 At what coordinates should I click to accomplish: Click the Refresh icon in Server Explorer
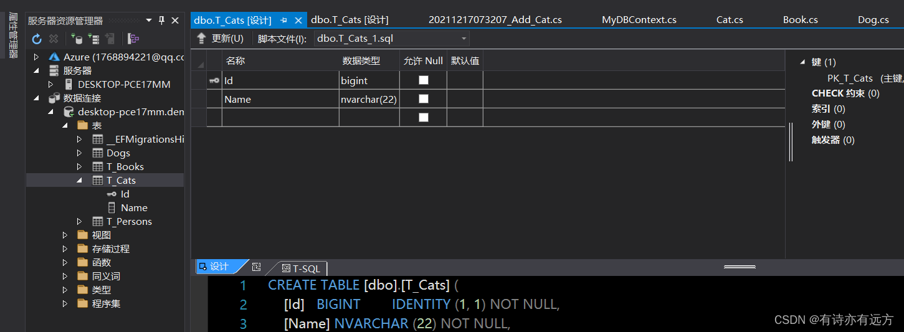(x=37, y=39)
